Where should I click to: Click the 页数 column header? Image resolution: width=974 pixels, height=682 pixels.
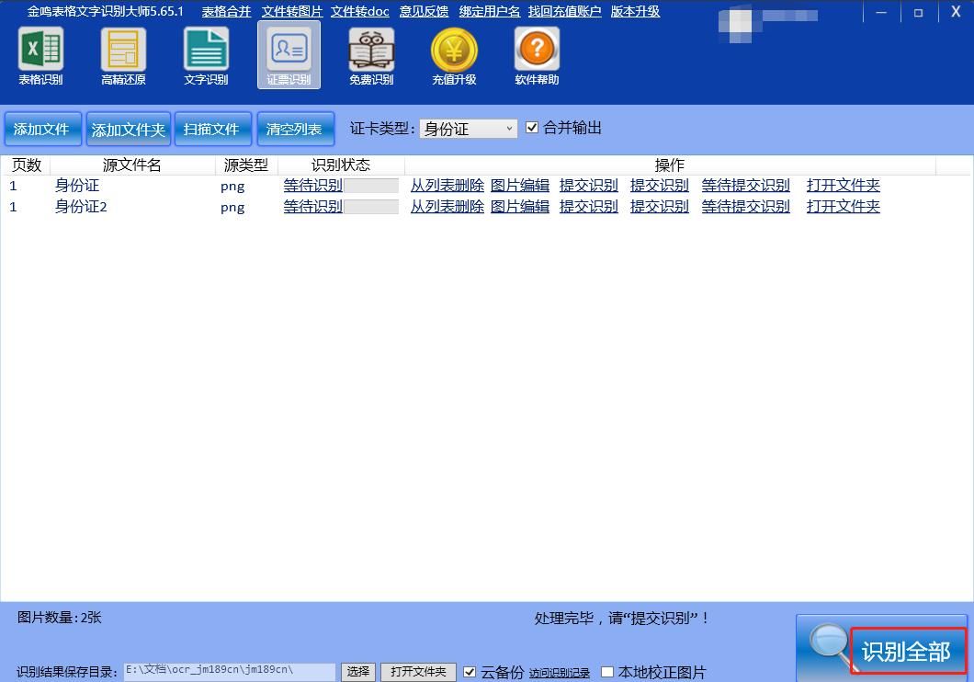click(26, 165)
